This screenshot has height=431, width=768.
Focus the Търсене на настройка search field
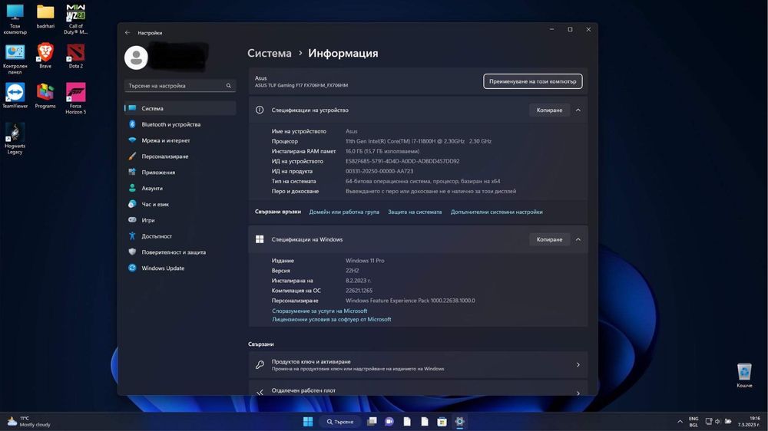pyautogui.click(x=180, y=86)
